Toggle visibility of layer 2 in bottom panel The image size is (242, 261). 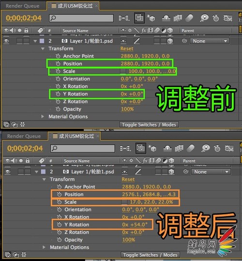[8, 172]
